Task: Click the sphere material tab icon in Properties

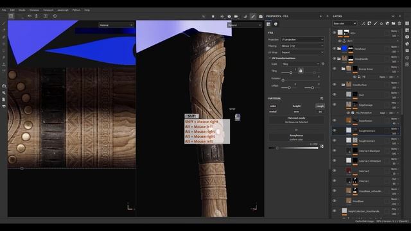Action: [x=275, y=24]
